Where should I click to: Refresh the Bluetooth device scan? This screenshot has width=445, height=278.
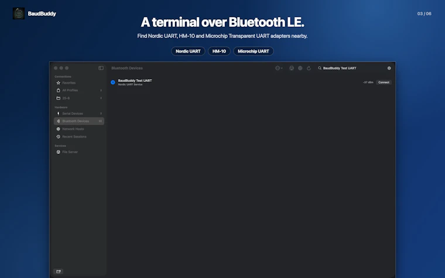tap(309, 68)
